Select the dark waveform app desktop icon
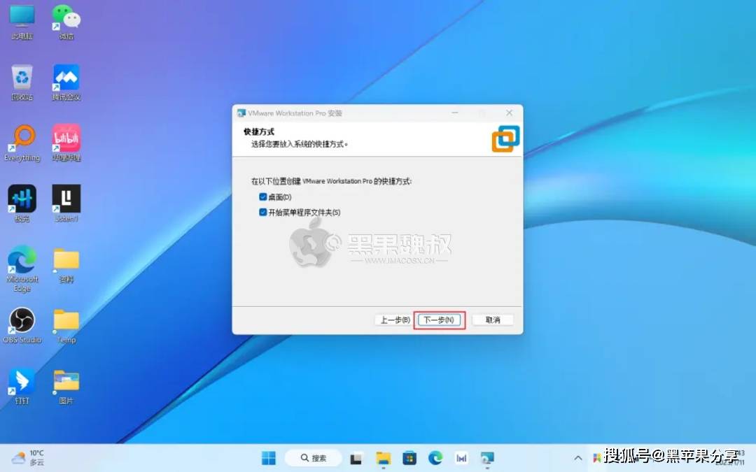 [x=22, y=204]
